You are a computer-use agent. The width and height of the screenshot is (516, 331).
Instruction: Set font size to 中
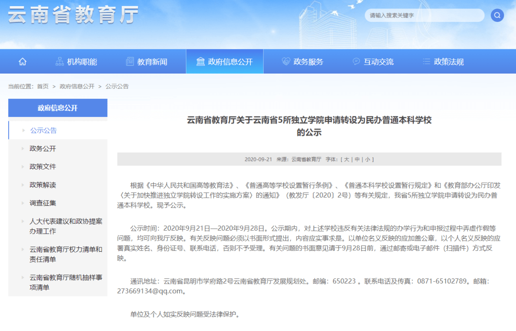tap(357, 159)
